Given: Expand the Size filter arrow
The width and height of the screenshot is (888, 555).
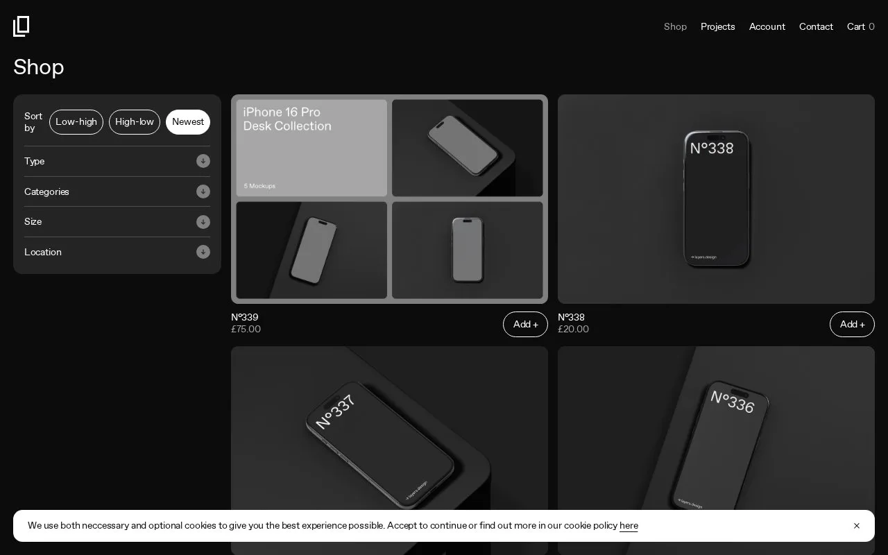Looking at the screenshot, I should point(203,222).
